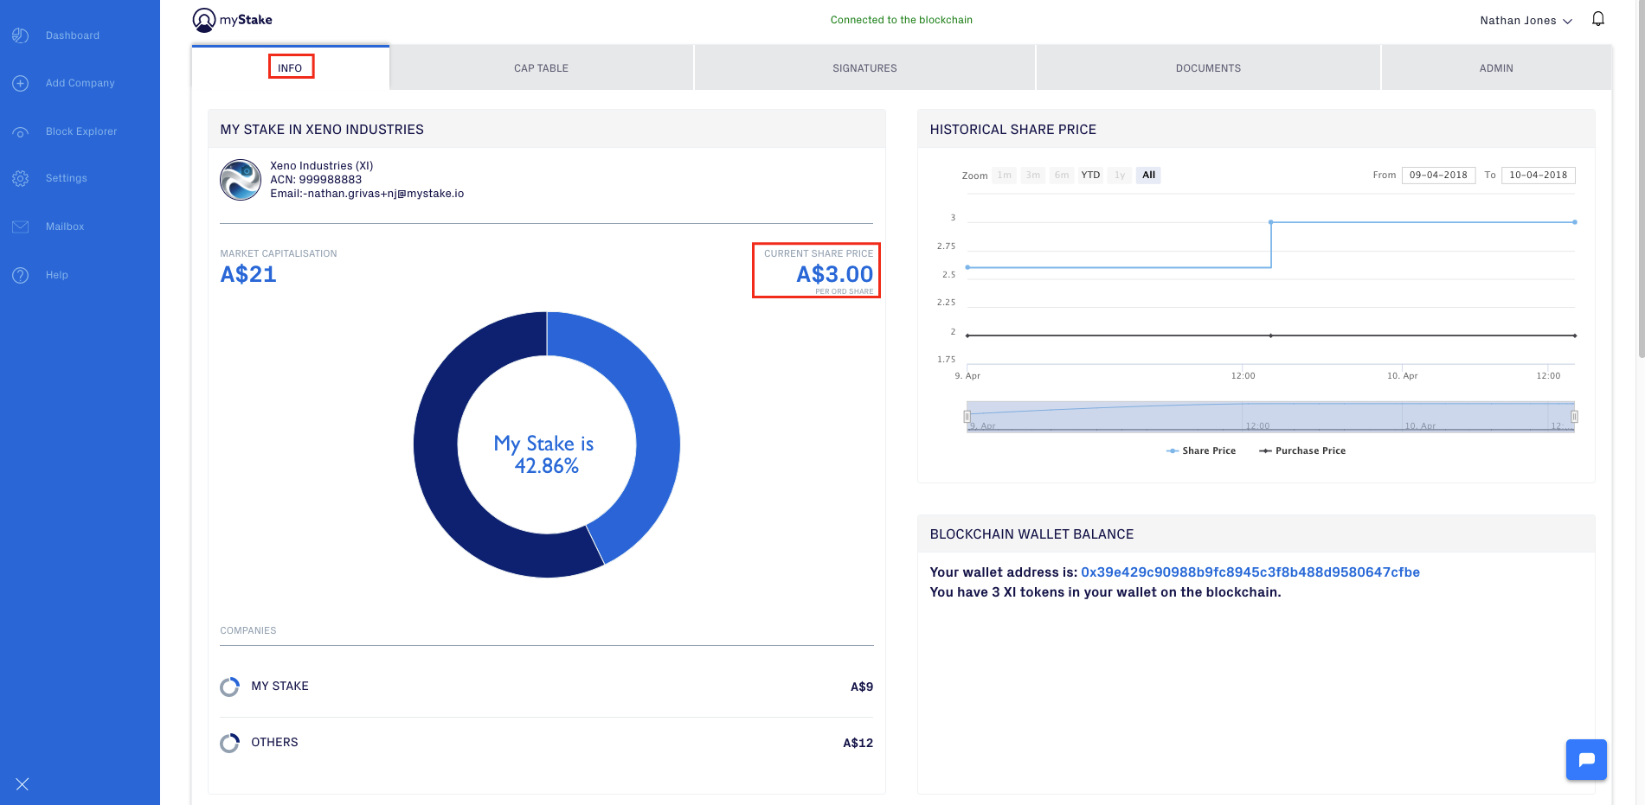Open the chat bubble widget
Screen dimensions: 1645x805
(1586, 760)
